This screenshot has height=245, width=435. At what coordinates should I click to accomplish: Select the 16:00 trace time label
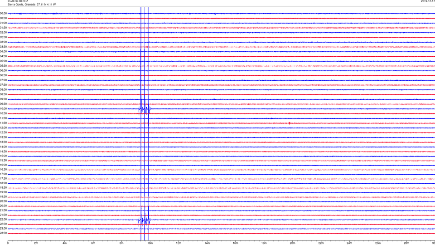click(3, 165)
